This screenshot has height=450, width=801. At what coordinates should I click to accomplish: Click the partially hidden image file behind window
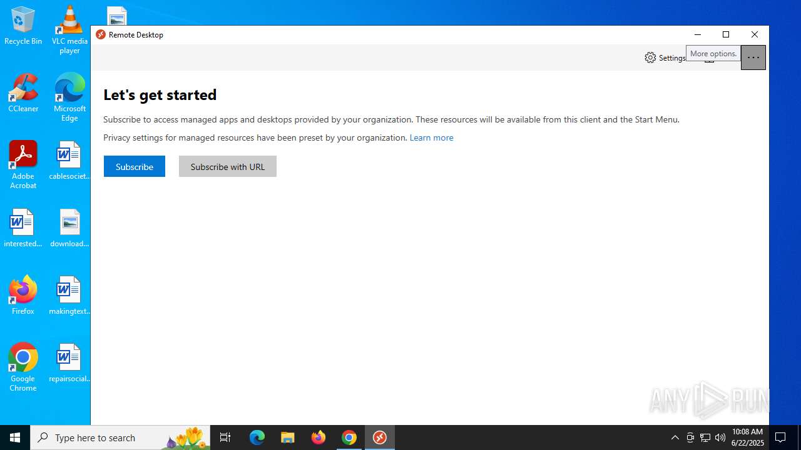[117, 16]
